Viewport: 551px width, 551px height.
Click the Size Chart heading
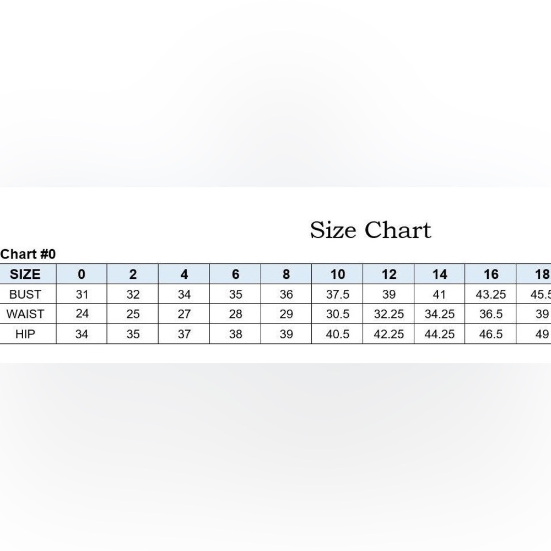tap(370, 230)
